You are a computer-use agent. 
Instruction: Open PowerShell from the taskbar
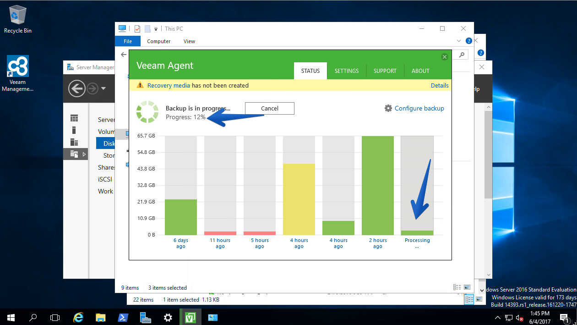pos(123,317)
